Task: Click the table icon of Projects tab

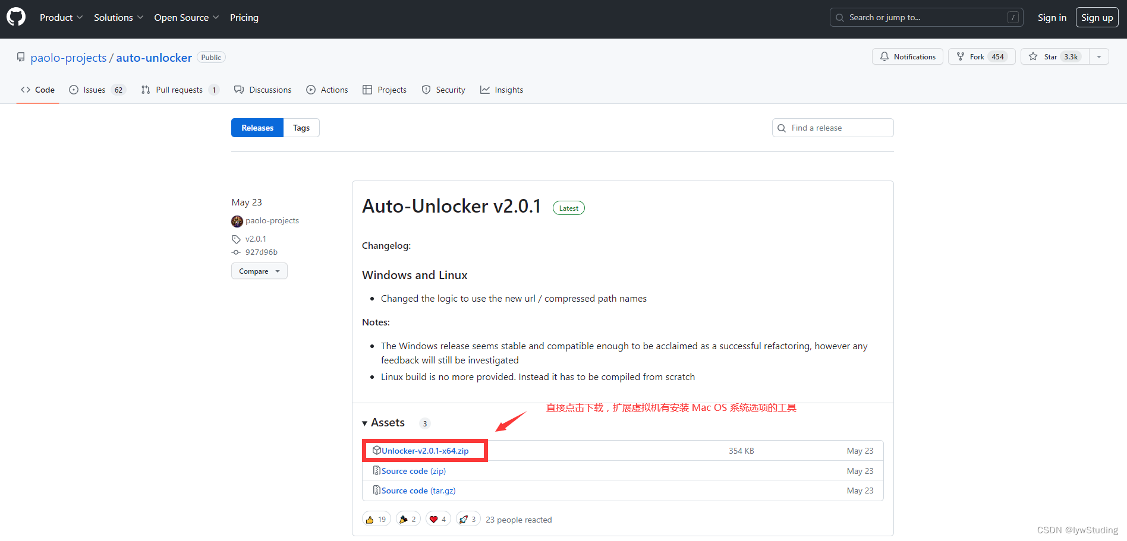Action: pos(367,90)
